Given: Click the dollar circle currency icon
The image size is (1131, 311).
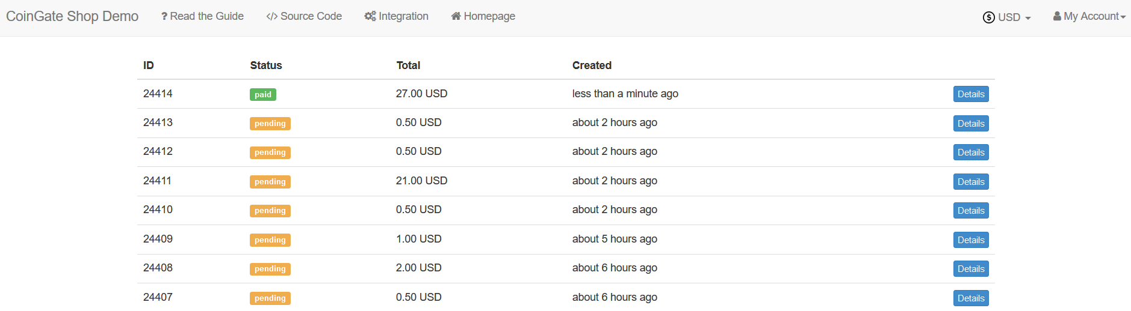Looking at the screenshot, I should (x=989, y=17).
